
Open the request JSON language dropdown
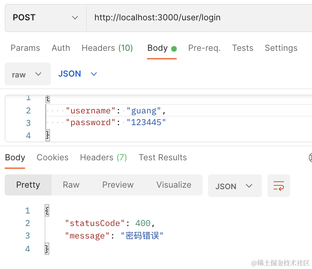[77, 74]
